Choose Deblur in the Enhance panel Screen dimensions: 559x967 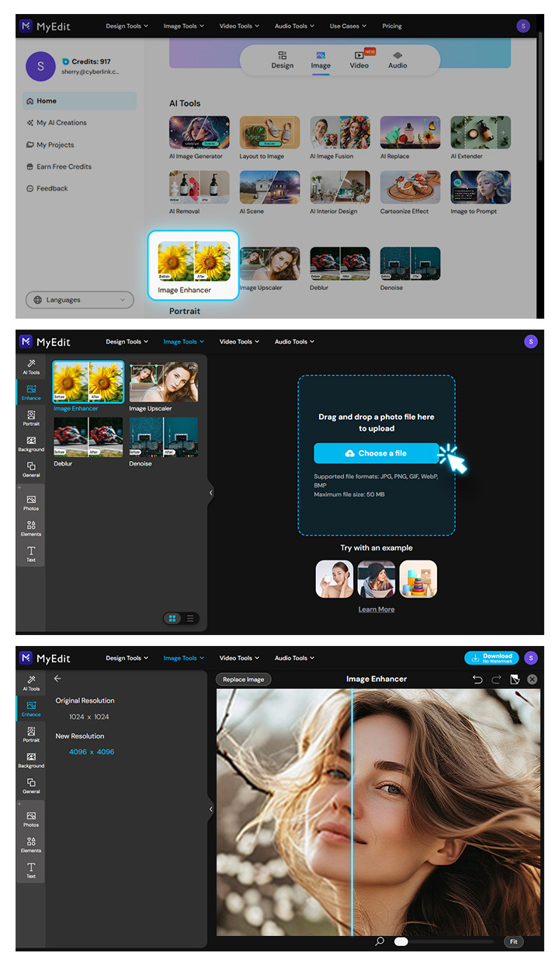(88, 442)
